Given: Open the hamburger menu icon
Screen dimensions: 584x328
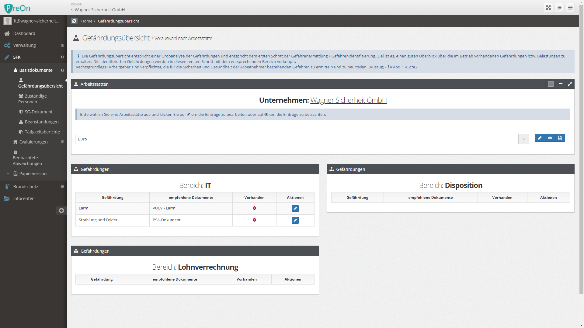Looking at the screenshot, I should click(570, 8).
